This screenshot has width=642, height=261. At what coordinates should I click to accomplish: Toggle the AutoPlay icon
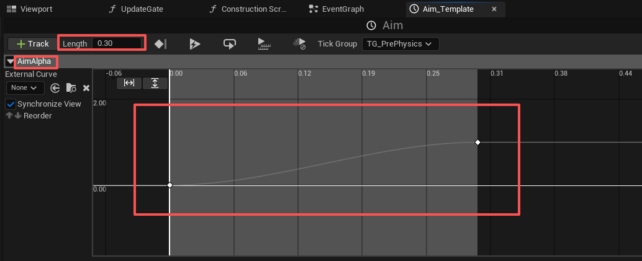click(x=195, y=44)
